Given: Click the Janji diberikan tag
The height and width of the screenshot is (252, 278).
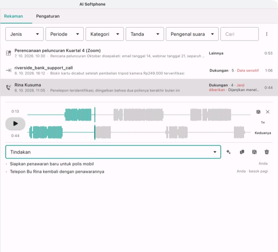Looking at the screenshot, I should tap(227, 88).
